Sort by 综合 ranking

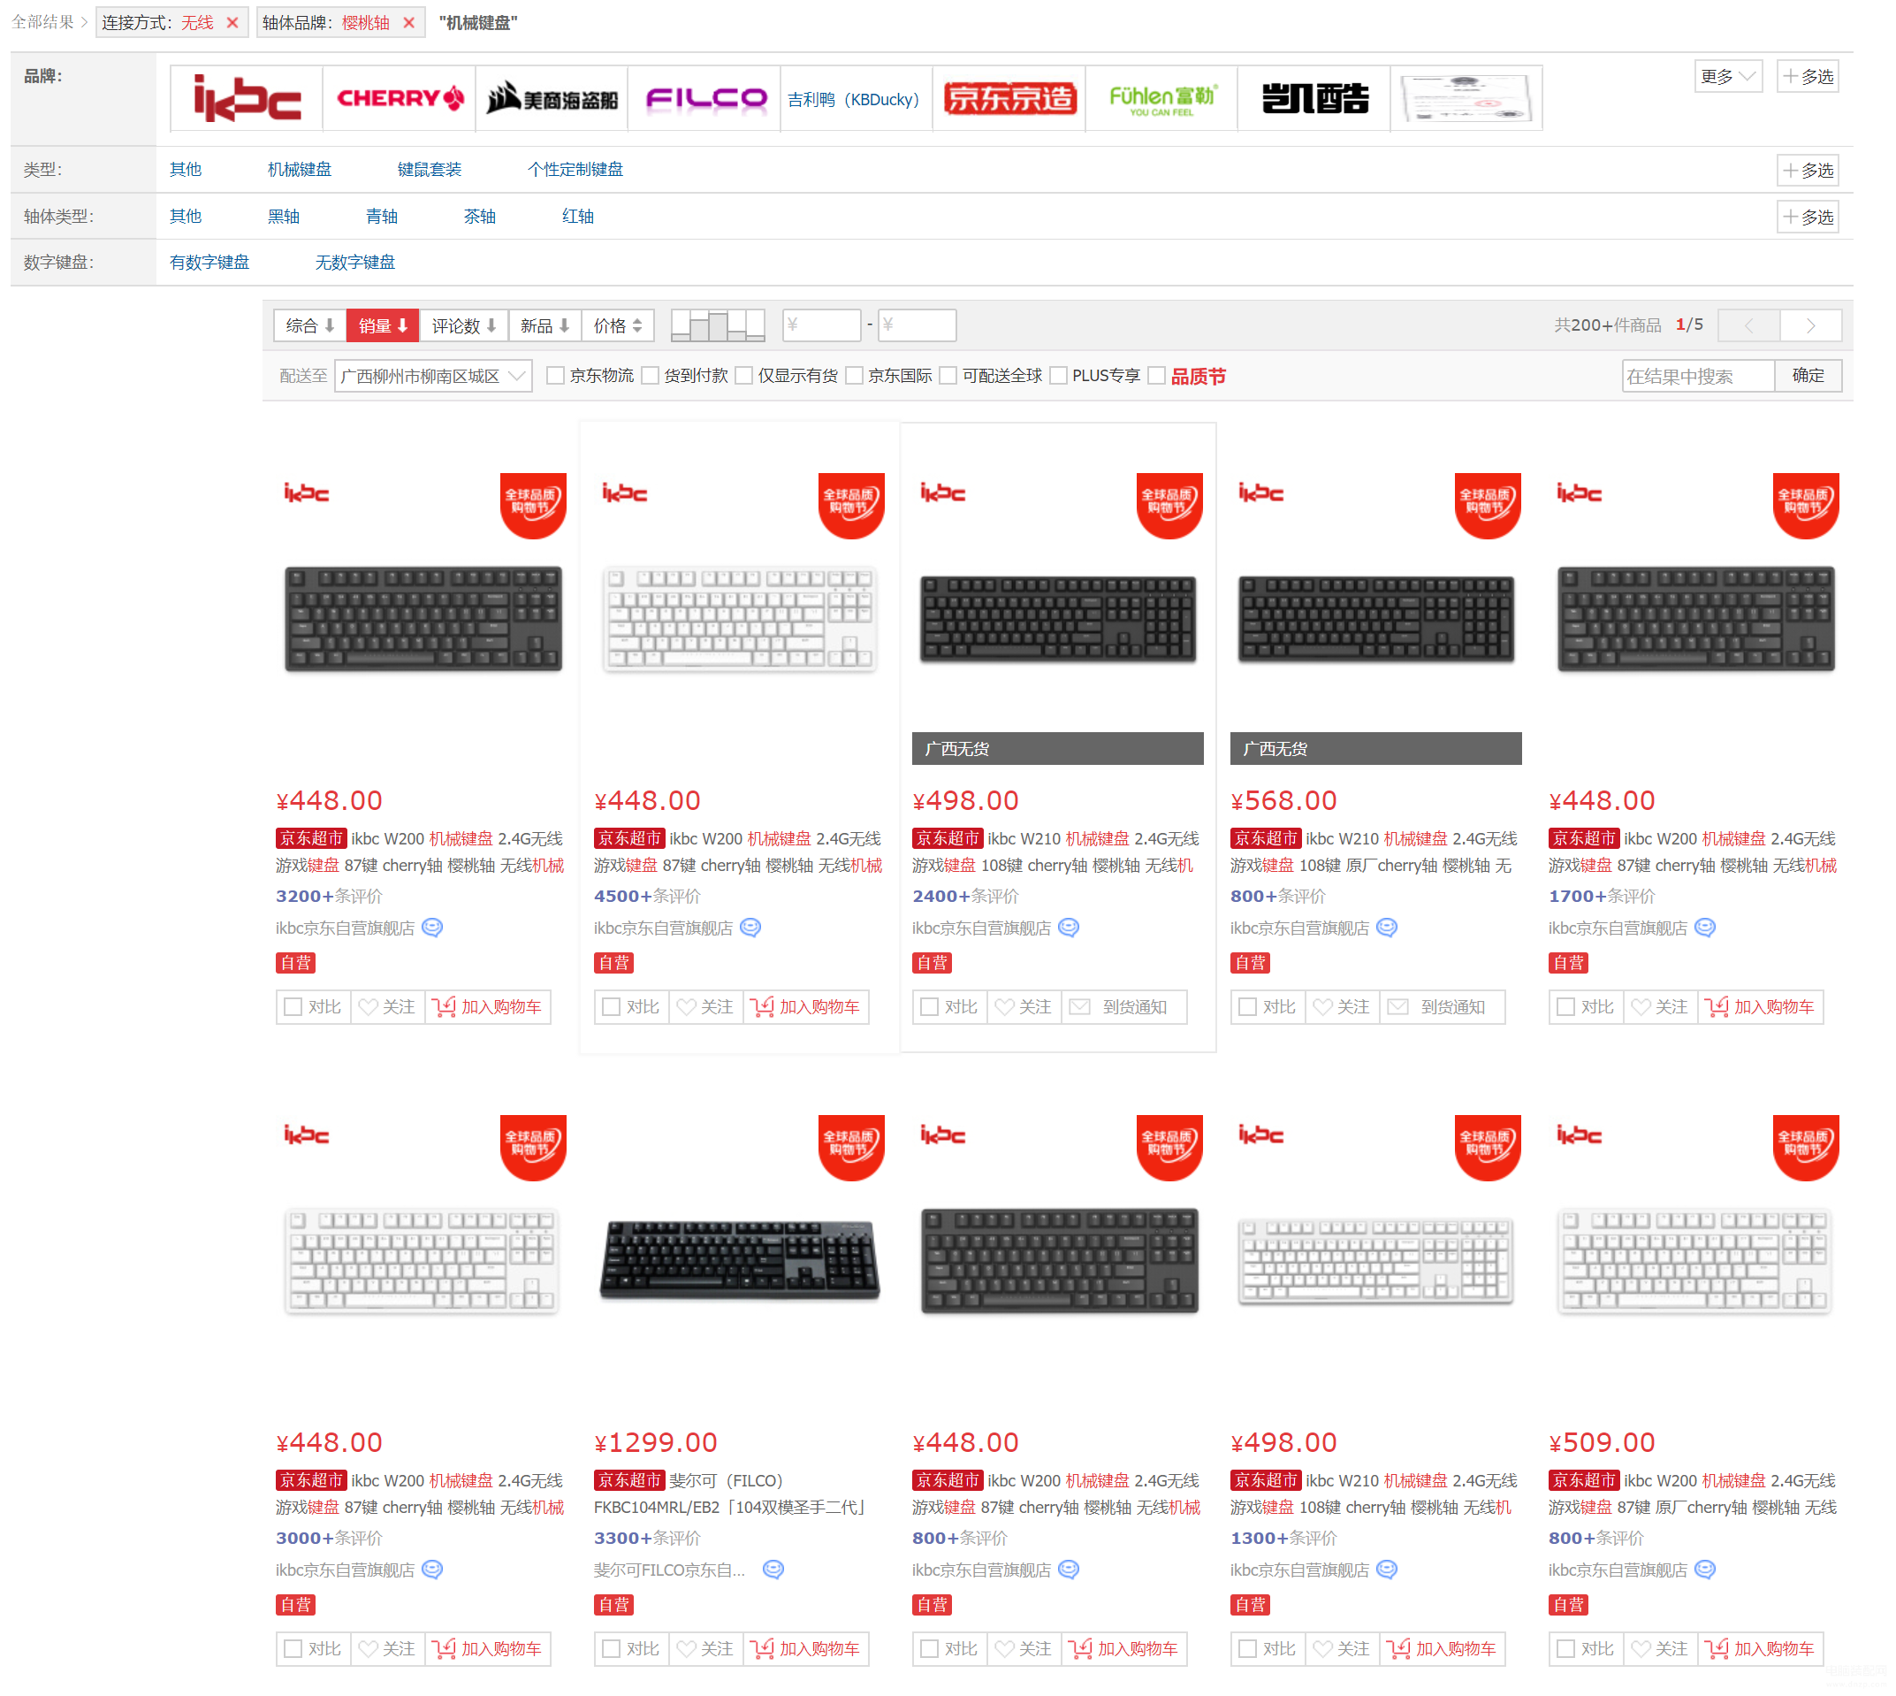pos(309,325)
